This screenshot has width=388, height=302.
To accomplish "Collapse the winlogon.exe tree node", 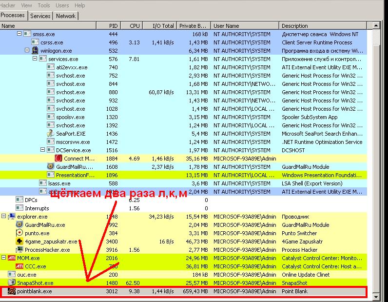I will pos(27,50).
